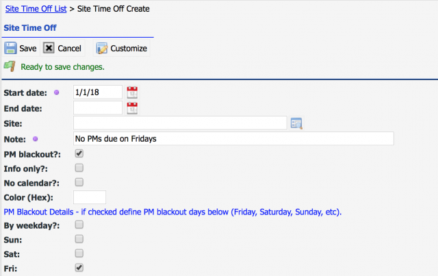Viewport: 438px width, 276px height.
Task: Open the End date calendar picker
Action: [132, 108]
